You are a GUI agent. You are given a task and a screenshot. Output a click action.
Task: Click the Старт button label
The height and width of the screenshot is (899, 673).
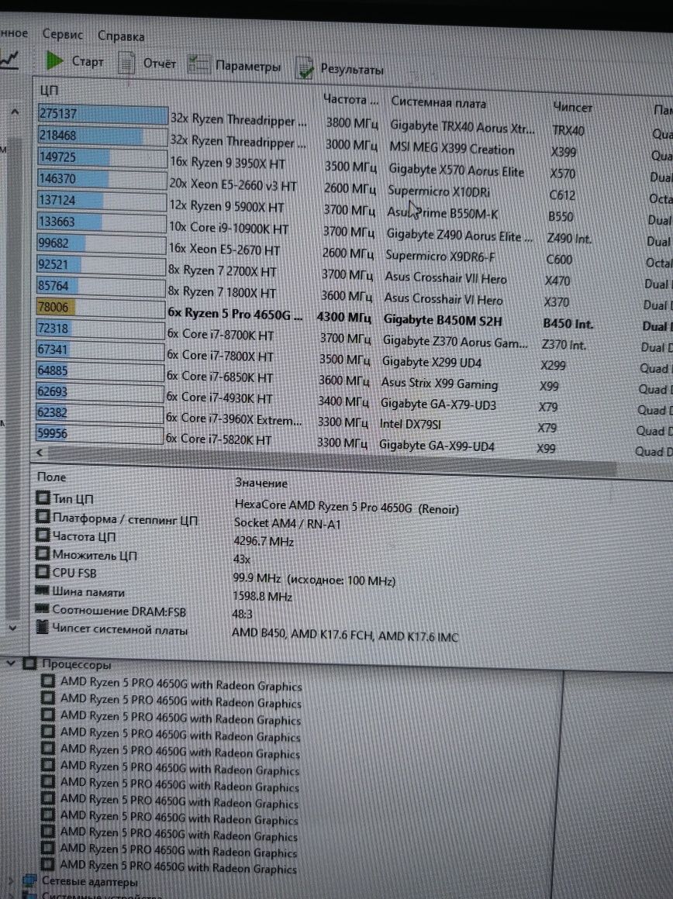coord(88,61)
